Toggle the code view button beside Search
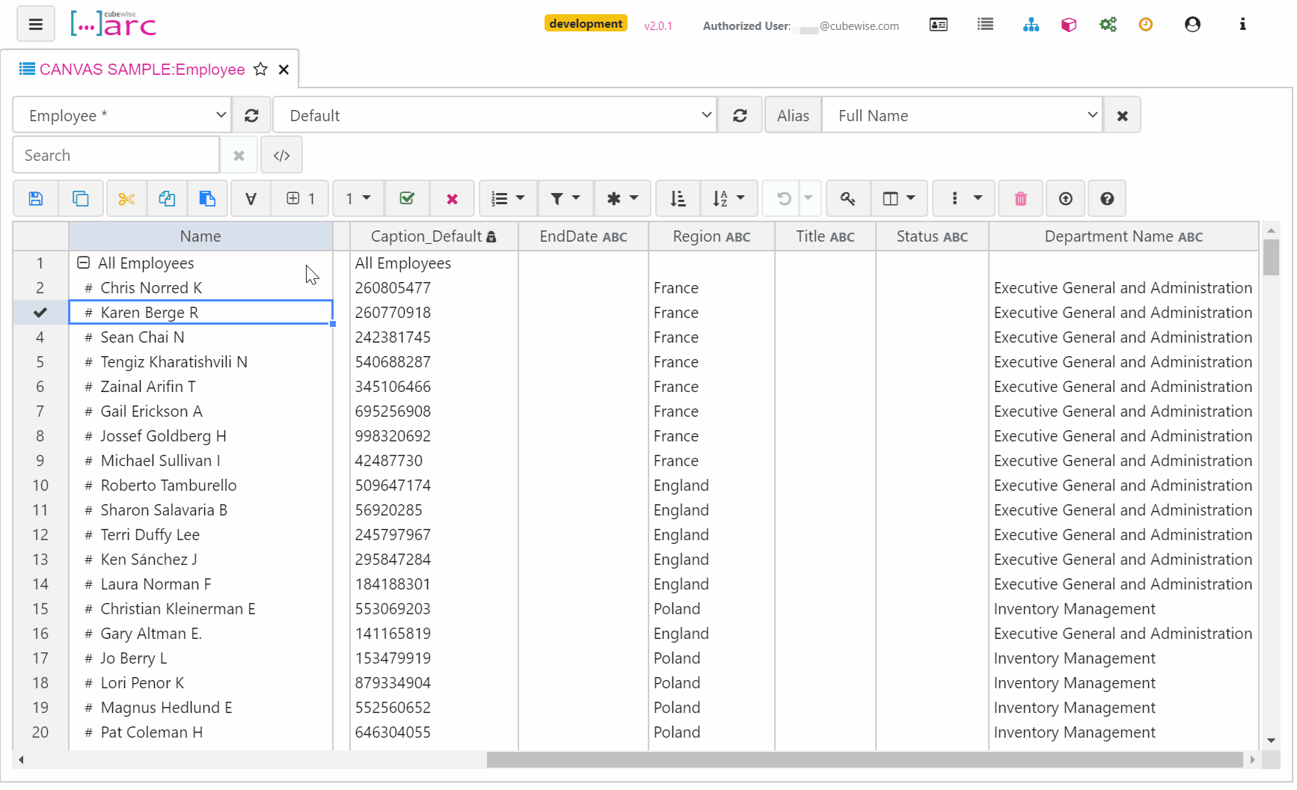Screen dimensions: 1297x790 pos(281,156)
